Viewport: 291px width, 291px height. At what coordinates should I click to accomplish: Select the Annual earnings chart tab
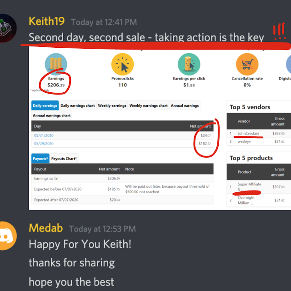point(51,115)
